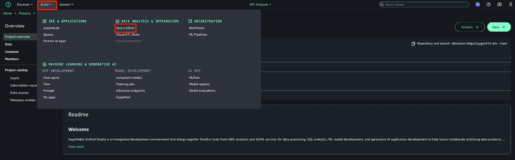
Task: Open Inference endpoints
Action: click(130, 90)
